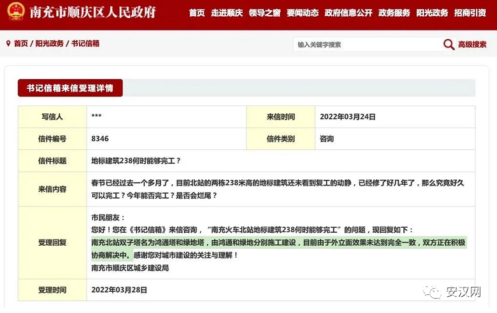497x313 pixels.
Task: Click the 信件类别 label cell
Action: click(x=281, y=139)
